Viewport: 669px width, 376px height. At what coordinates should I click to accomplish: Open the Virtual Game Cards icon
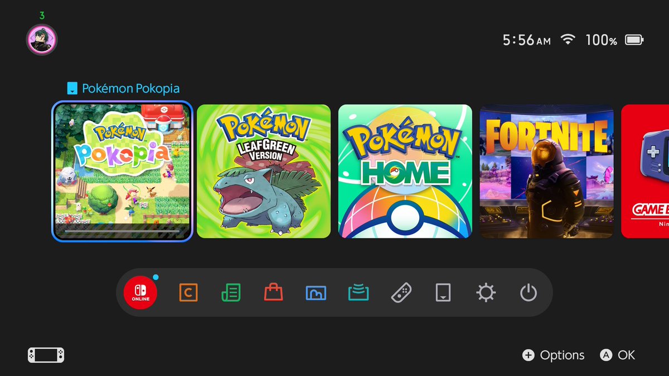[443, 292]
